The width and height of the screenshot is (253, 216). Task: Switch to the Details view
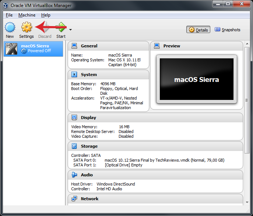coord(198,30)
